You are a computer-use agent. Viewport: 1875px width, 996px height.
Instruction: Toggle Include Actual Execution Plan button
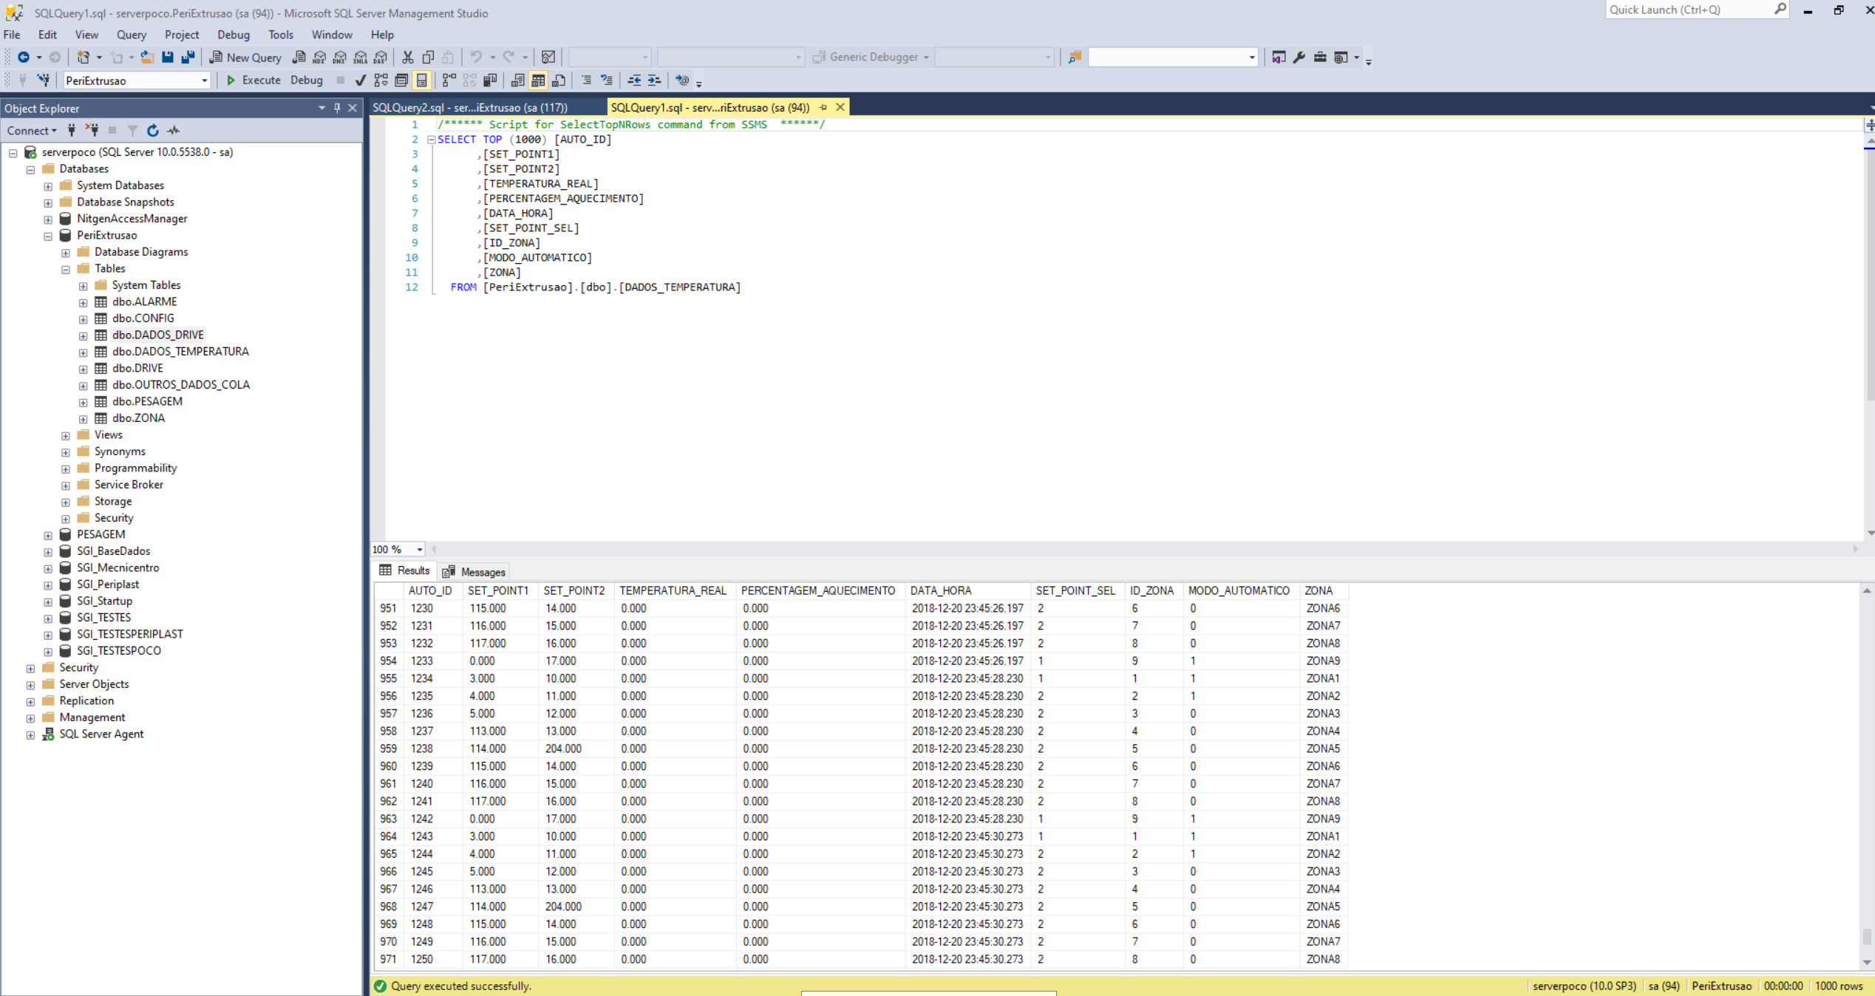click(449, 80)
